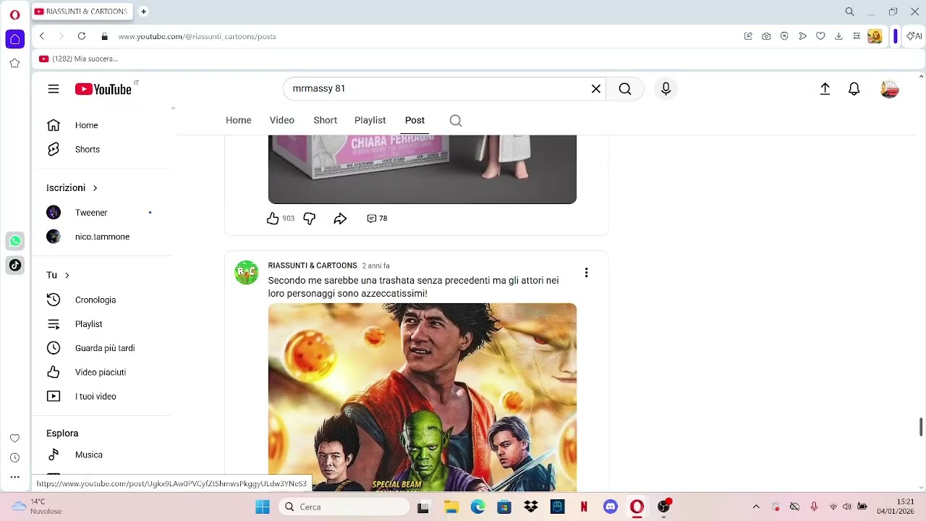
Task: Like the Chiara Ferragni post
Action: tap(273, 219)
